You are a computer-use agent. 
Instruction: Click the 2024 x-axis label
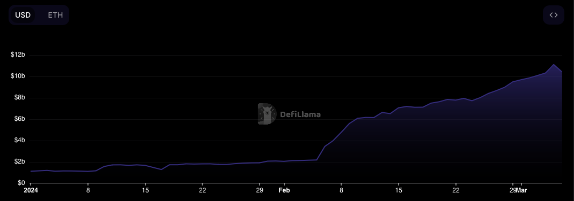pyautogui.click(x=31, y=190)
